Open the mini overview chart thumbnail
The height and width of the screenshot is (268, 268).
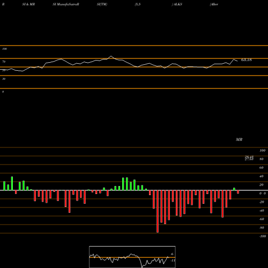click(x=132, y=257)
